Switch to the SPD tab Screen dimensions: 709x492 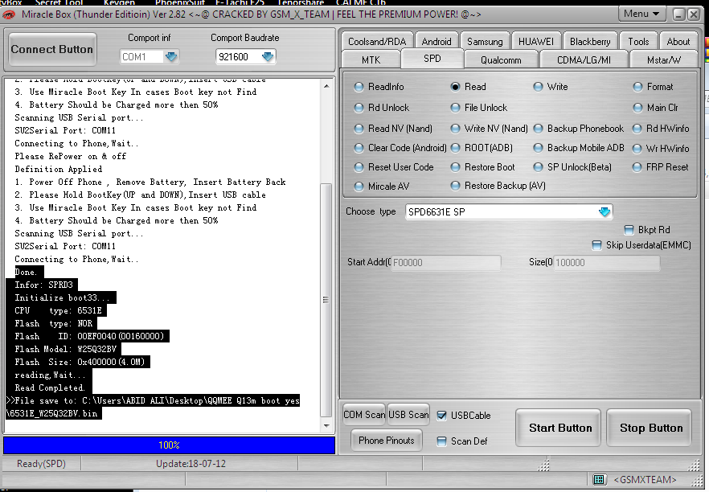pos(432,59)
